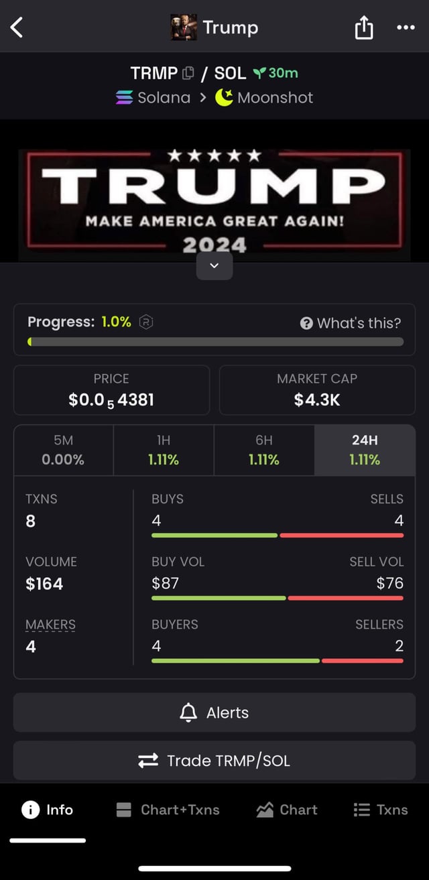Screen dimensions: 429x880
Task: Switch to the Chart+Txns tab
Action: pyautogui.click(x=168, y=810)
